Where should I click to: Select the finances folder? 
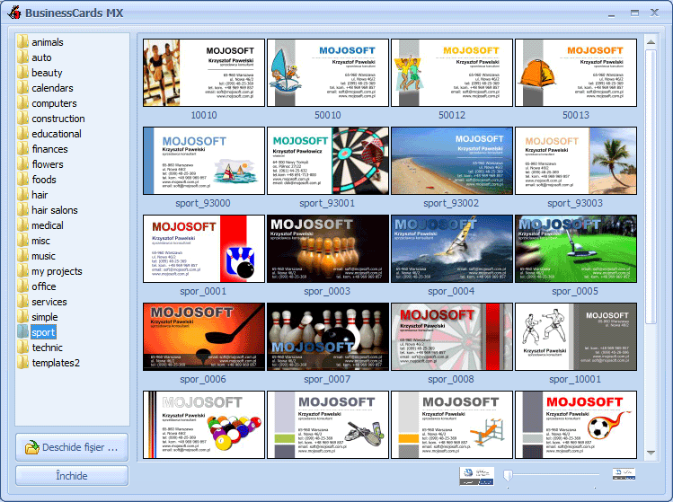point(49,149)
